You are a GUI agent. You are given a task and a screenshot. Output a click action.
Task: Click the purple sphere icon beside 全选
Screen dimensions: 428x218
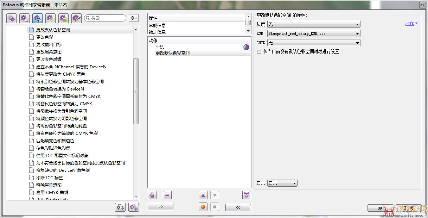[246, 47]
